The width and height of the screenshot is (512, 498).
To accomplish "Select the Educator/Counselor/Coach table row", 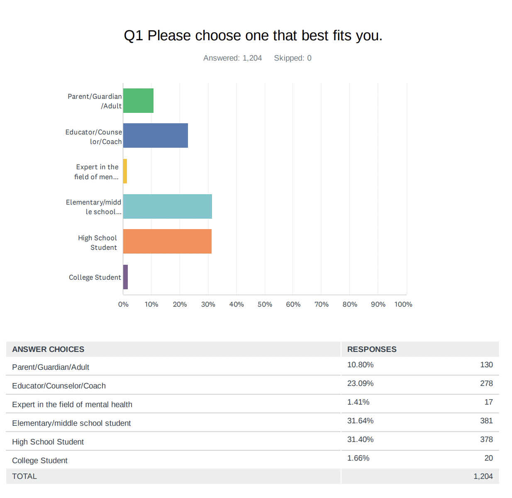I will (x=253, y=385).
